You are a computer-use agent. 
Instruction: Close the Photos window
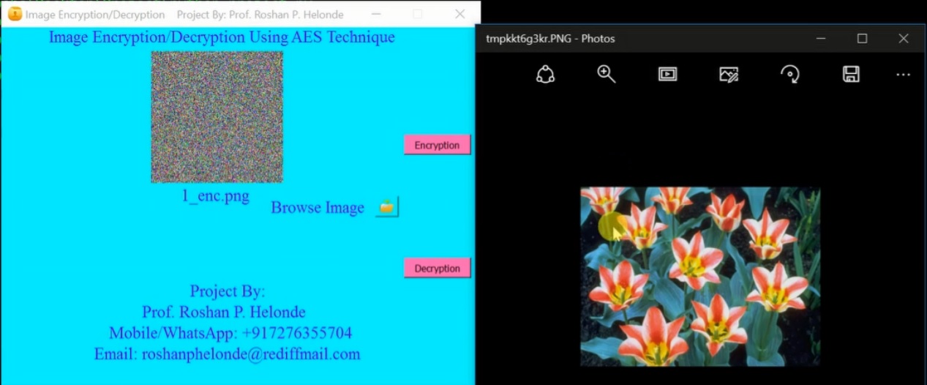[904, 38]
